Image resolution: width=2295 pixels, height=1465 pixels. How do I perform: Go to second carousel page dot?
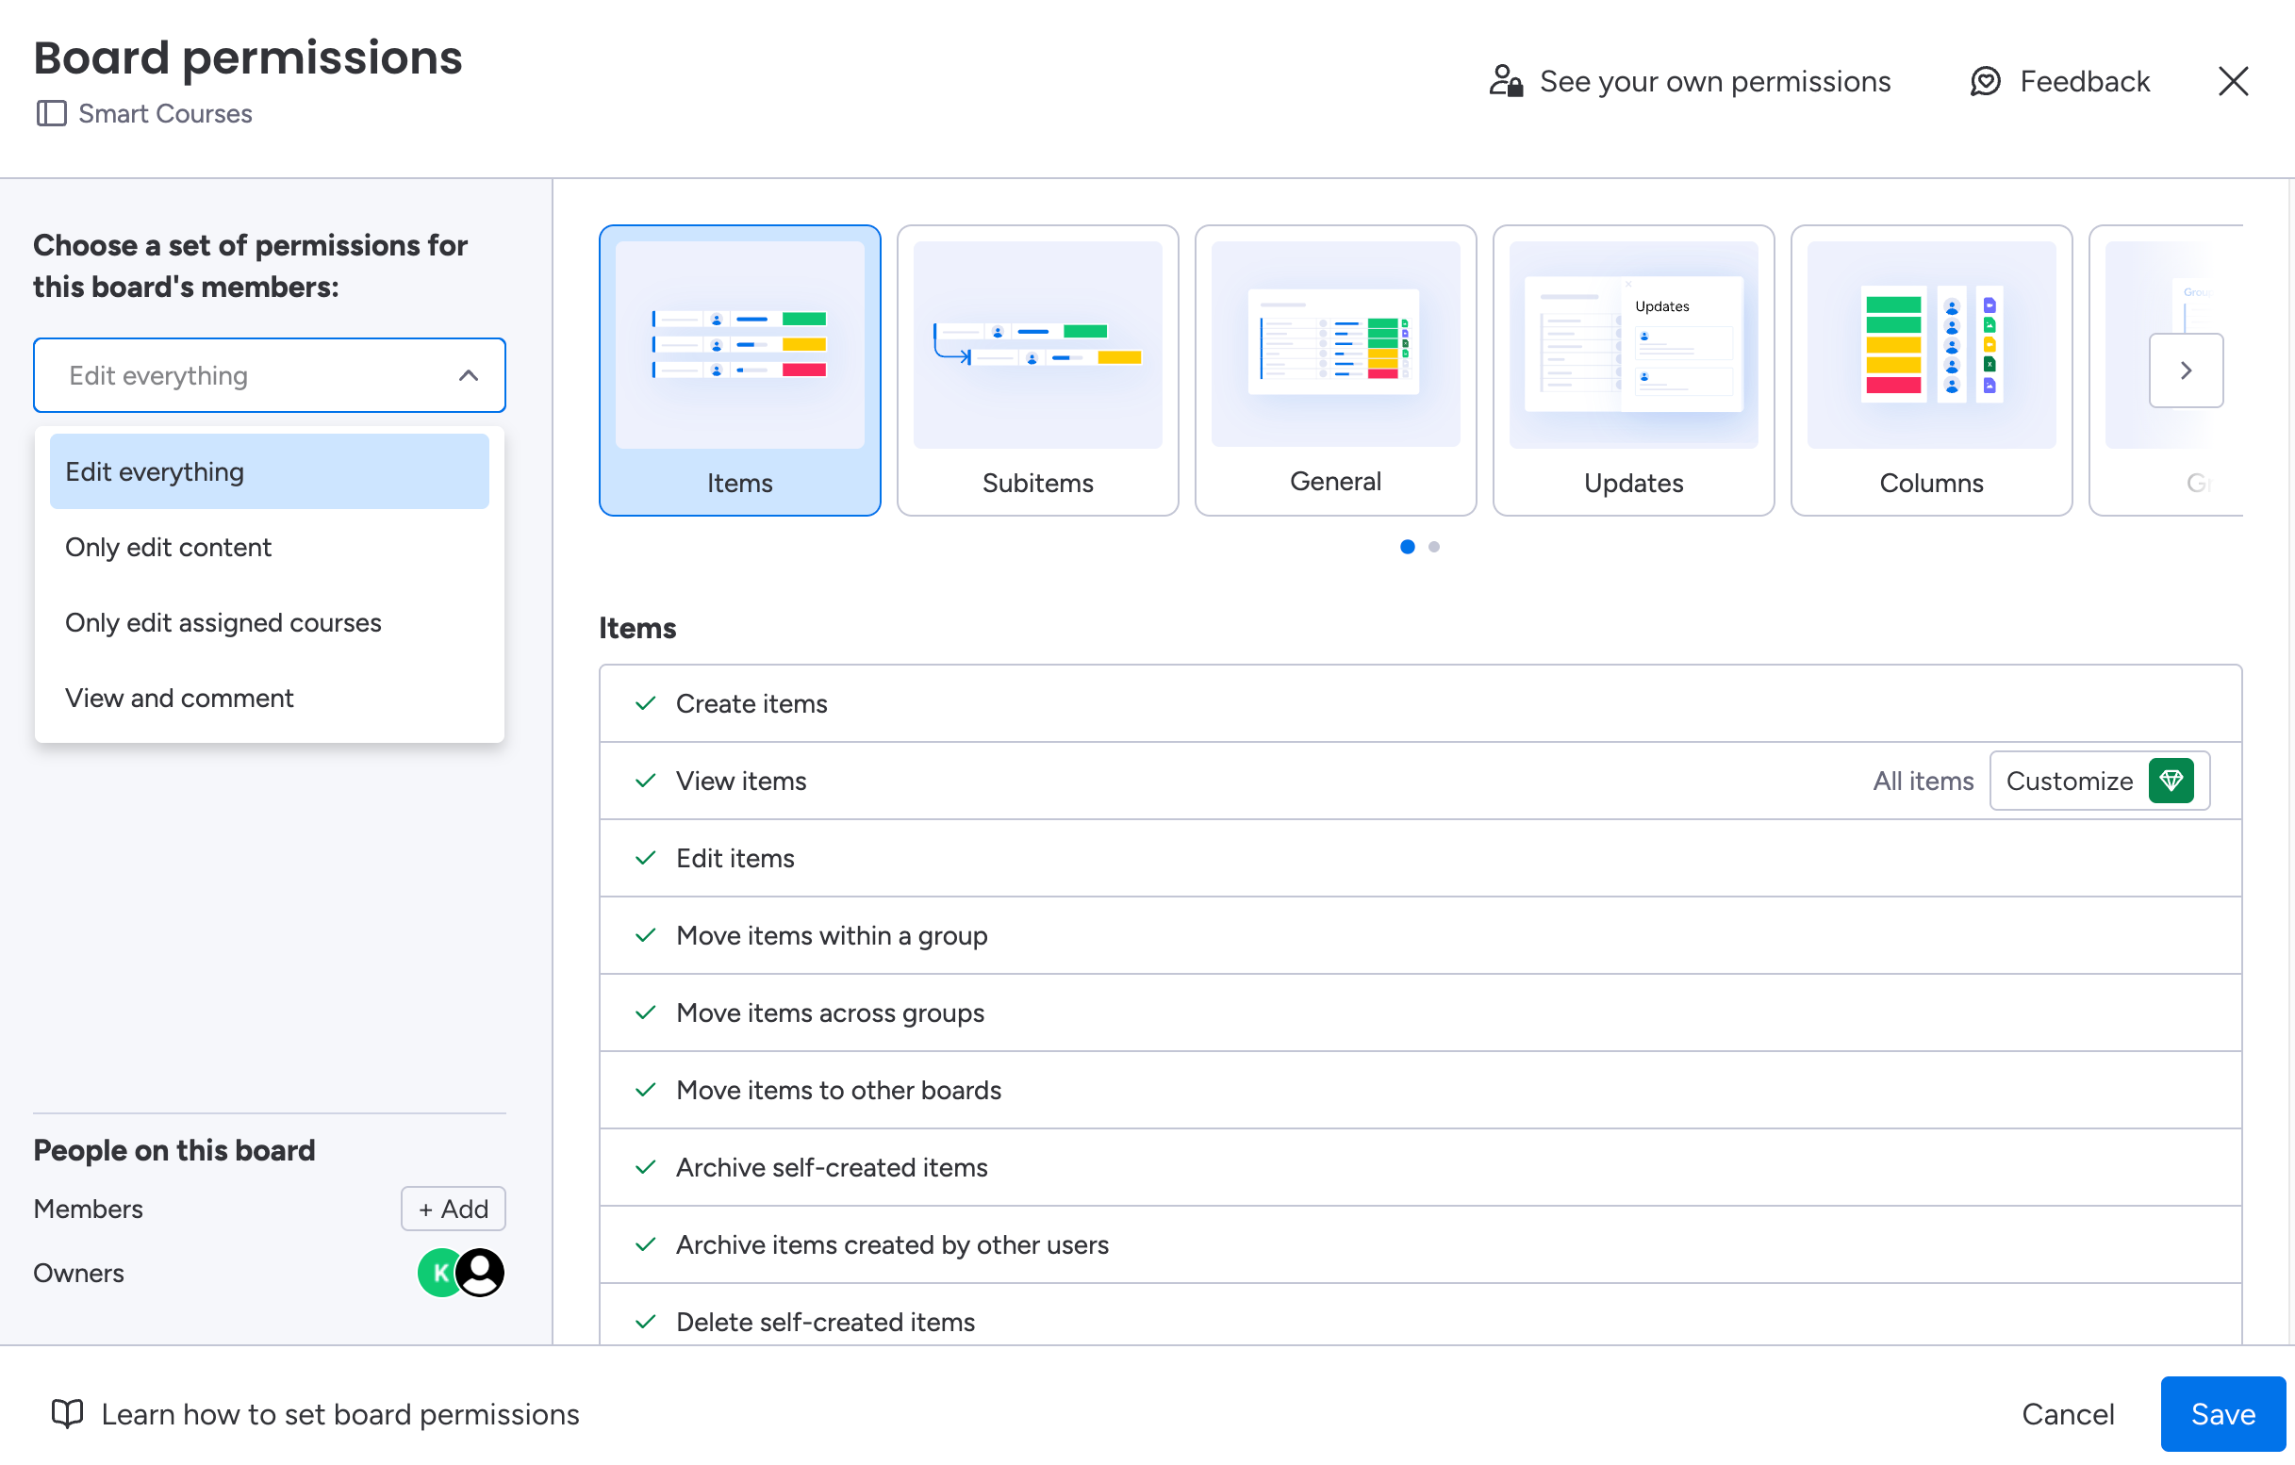(x=1433, y=546)
